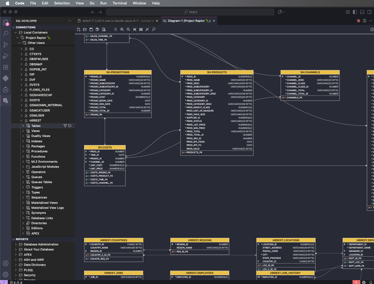Save the diagram using the floppy disk icon
374x284 pixels.
click(x=91, y=29)
